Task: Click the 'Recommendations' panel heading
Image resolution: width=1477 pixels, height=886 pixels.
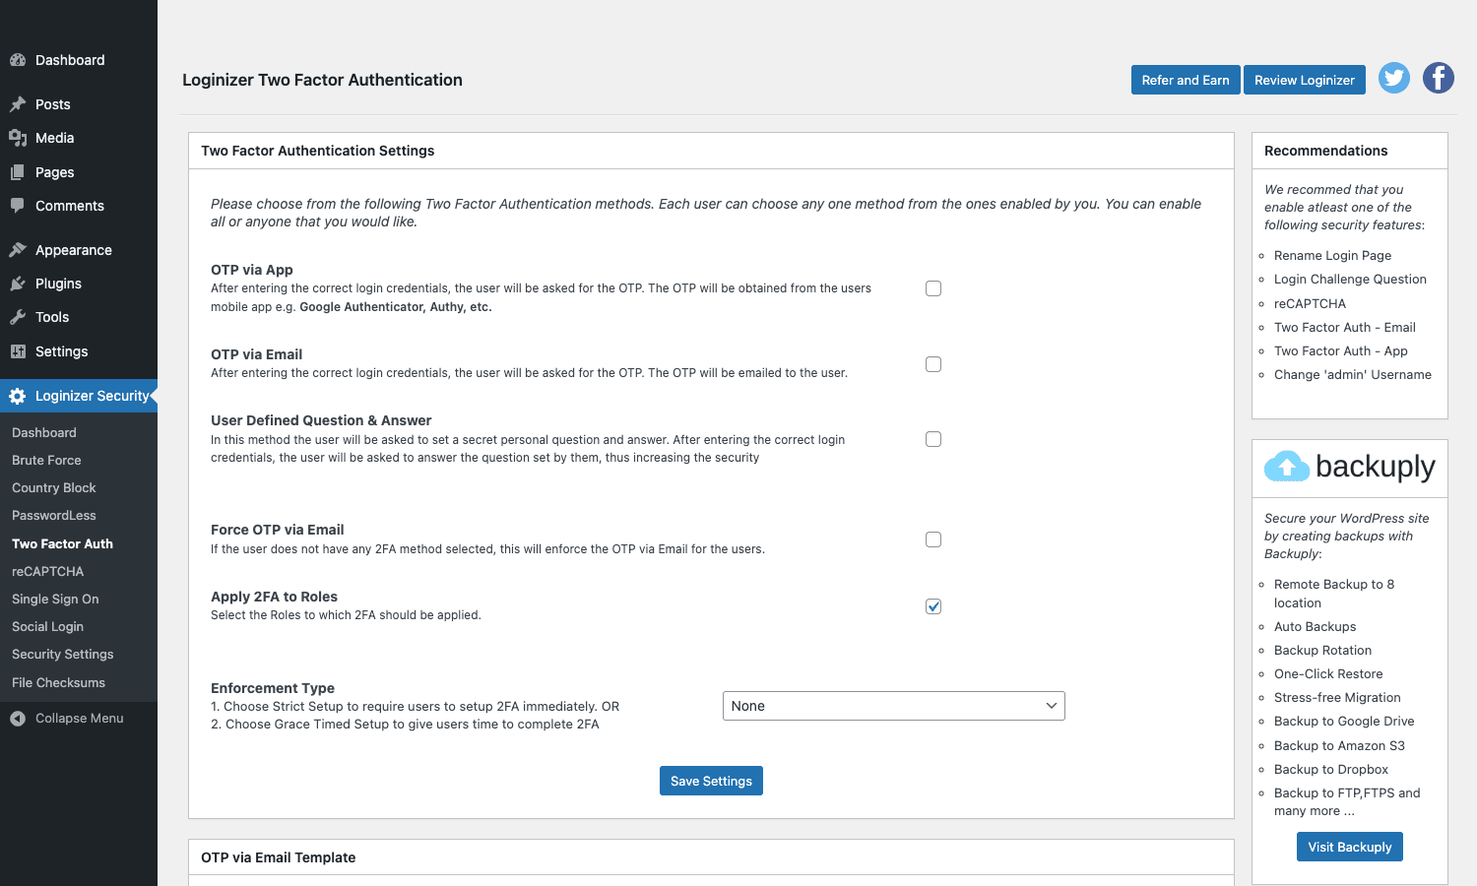Action: (1326, 151)
